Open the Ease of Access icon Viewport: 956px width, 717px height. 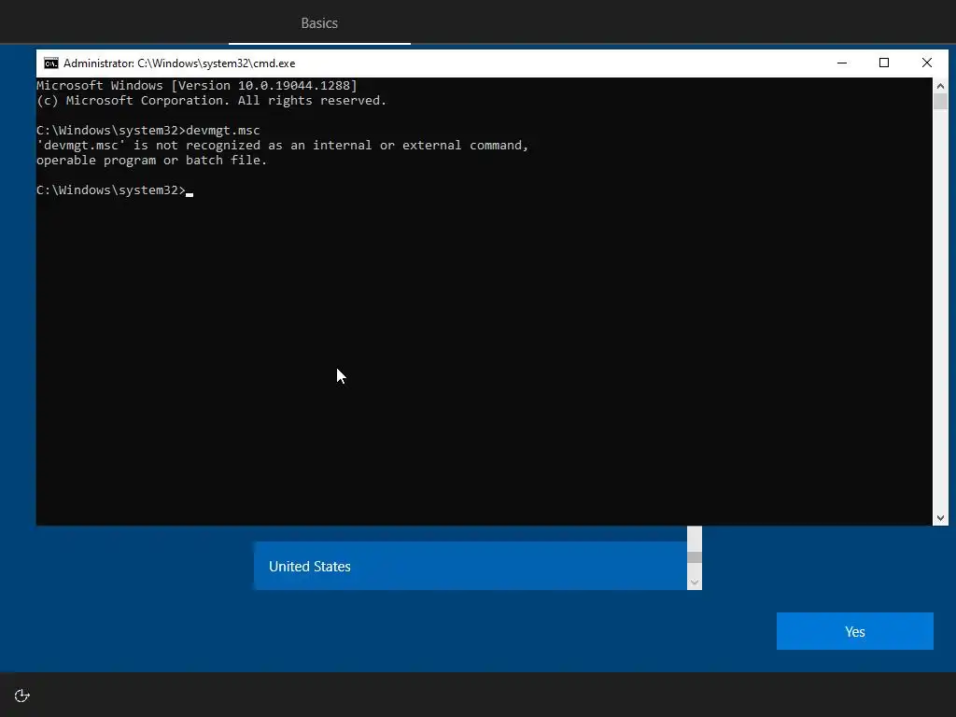(22, 696)
